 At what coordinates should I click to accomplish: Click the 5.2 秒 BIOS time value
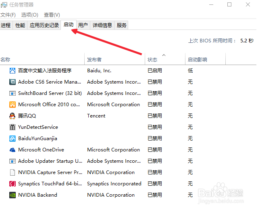(247, 40)
